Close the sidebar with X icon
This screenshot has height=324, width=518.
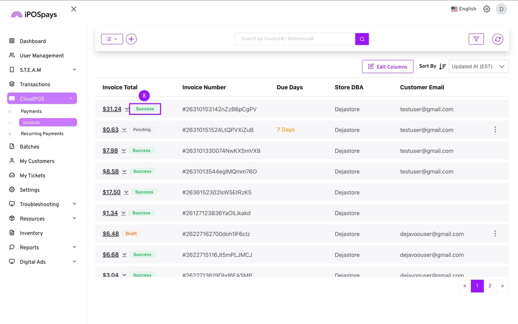(74, 9)
